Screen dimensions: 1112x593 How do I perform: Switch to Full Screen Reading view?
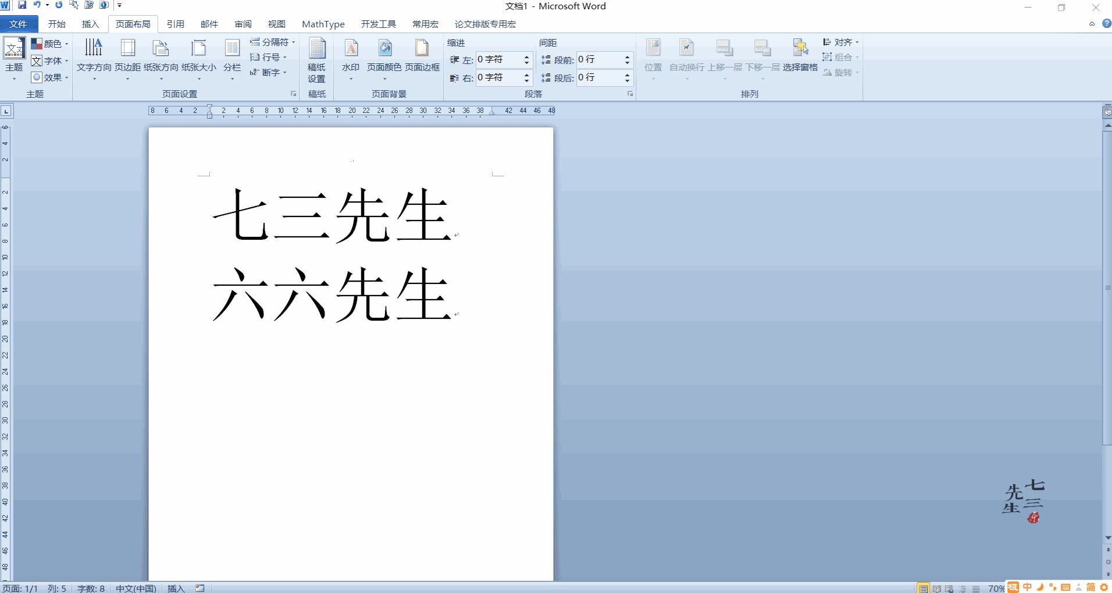(x=936, y=588)
